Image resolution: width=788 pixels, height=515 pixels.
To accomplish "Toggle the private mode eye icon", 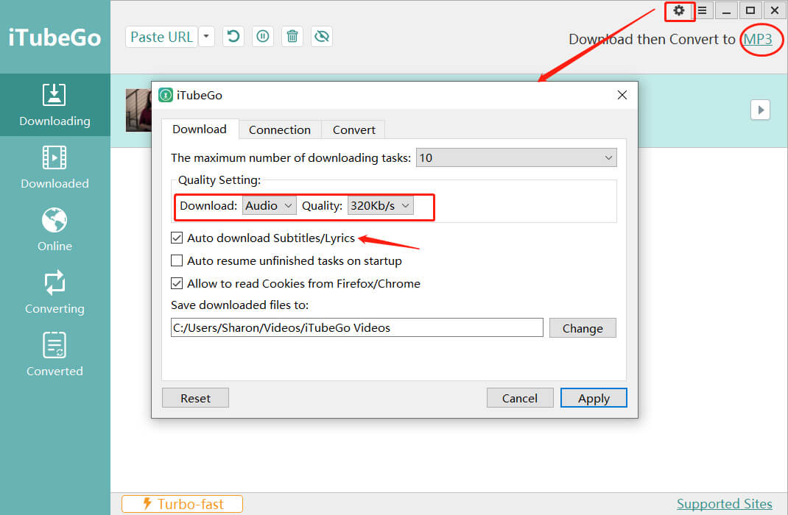I will pos(322,37).
